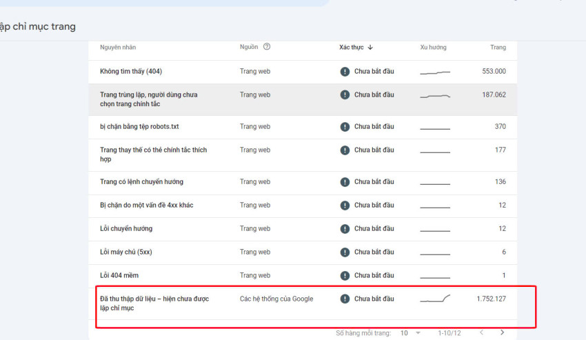Click the 1.752.127 page count

pos(491,299)
